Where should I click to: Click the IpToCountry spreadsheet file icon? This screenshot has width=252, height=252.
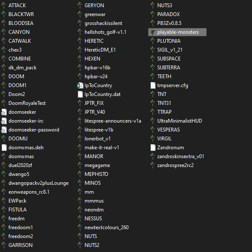pyautogui.click(x=80, y=85)
